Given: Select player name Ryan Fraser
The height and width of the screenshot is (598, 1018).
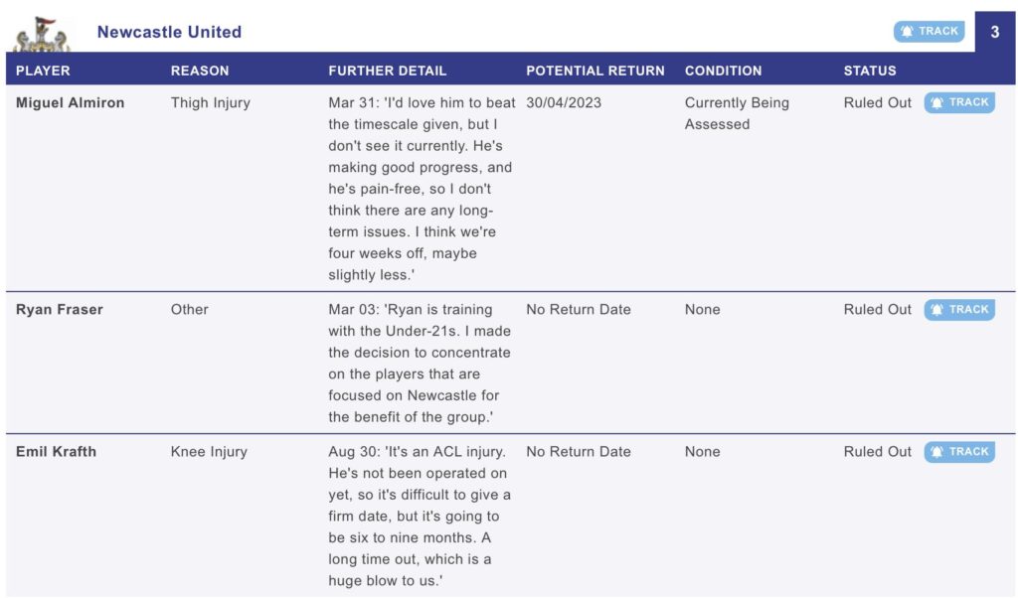Looking at the screenshot, I should coord(60,309).
